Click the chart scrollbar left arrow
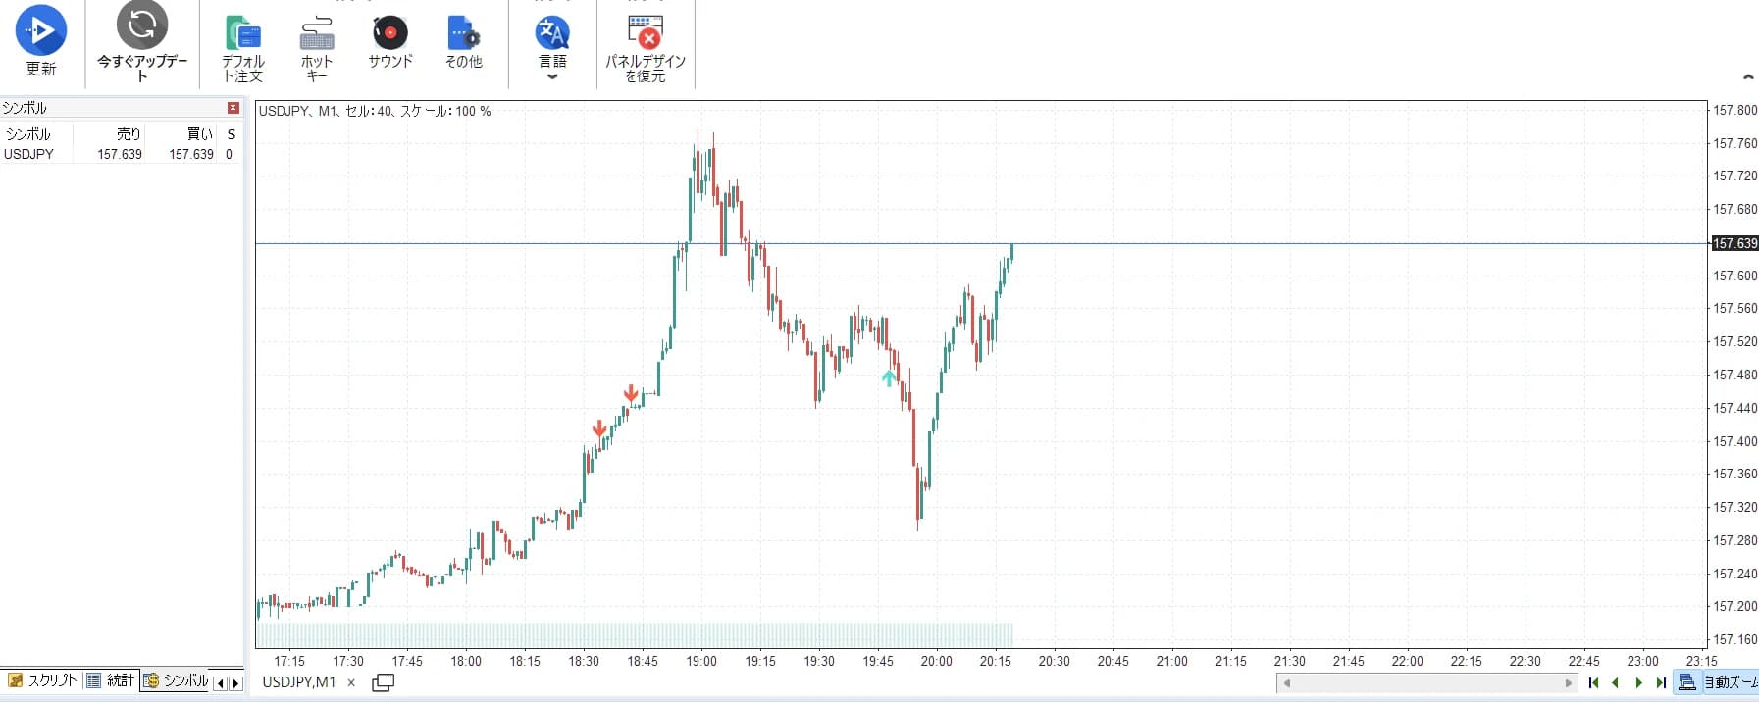1759x702 pixels. click(1286, 683)
